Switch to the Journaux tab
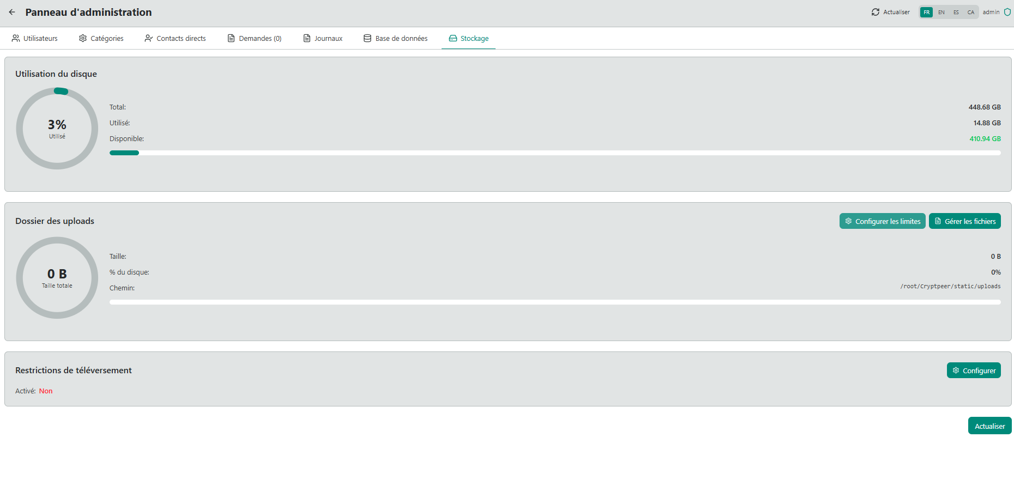Image resolution: width=1014 pixels, height=504 pixels. (x=323, y=38)
